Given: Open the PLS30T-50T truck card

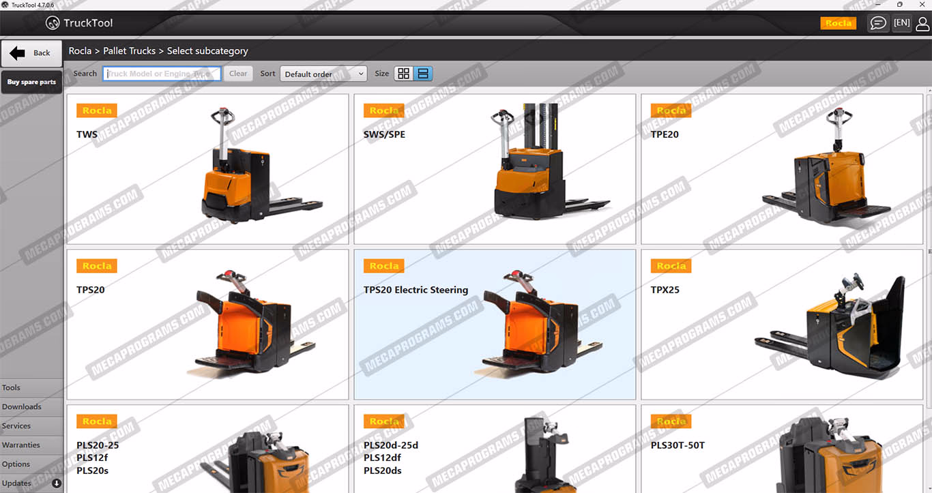Looking at the screenshot, I should (782, 449).
